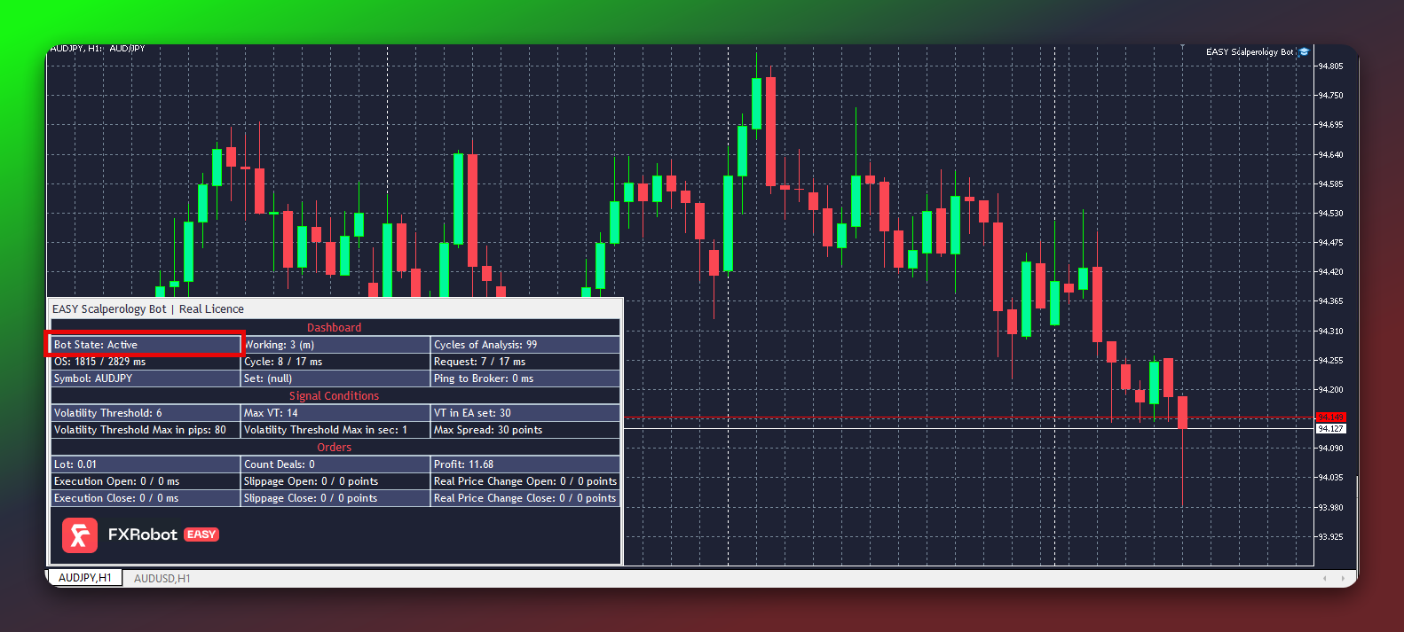Click the 'EASY Scalperology Bot | Real Licence' title
1404x632 pixels.
coord(148,309)
